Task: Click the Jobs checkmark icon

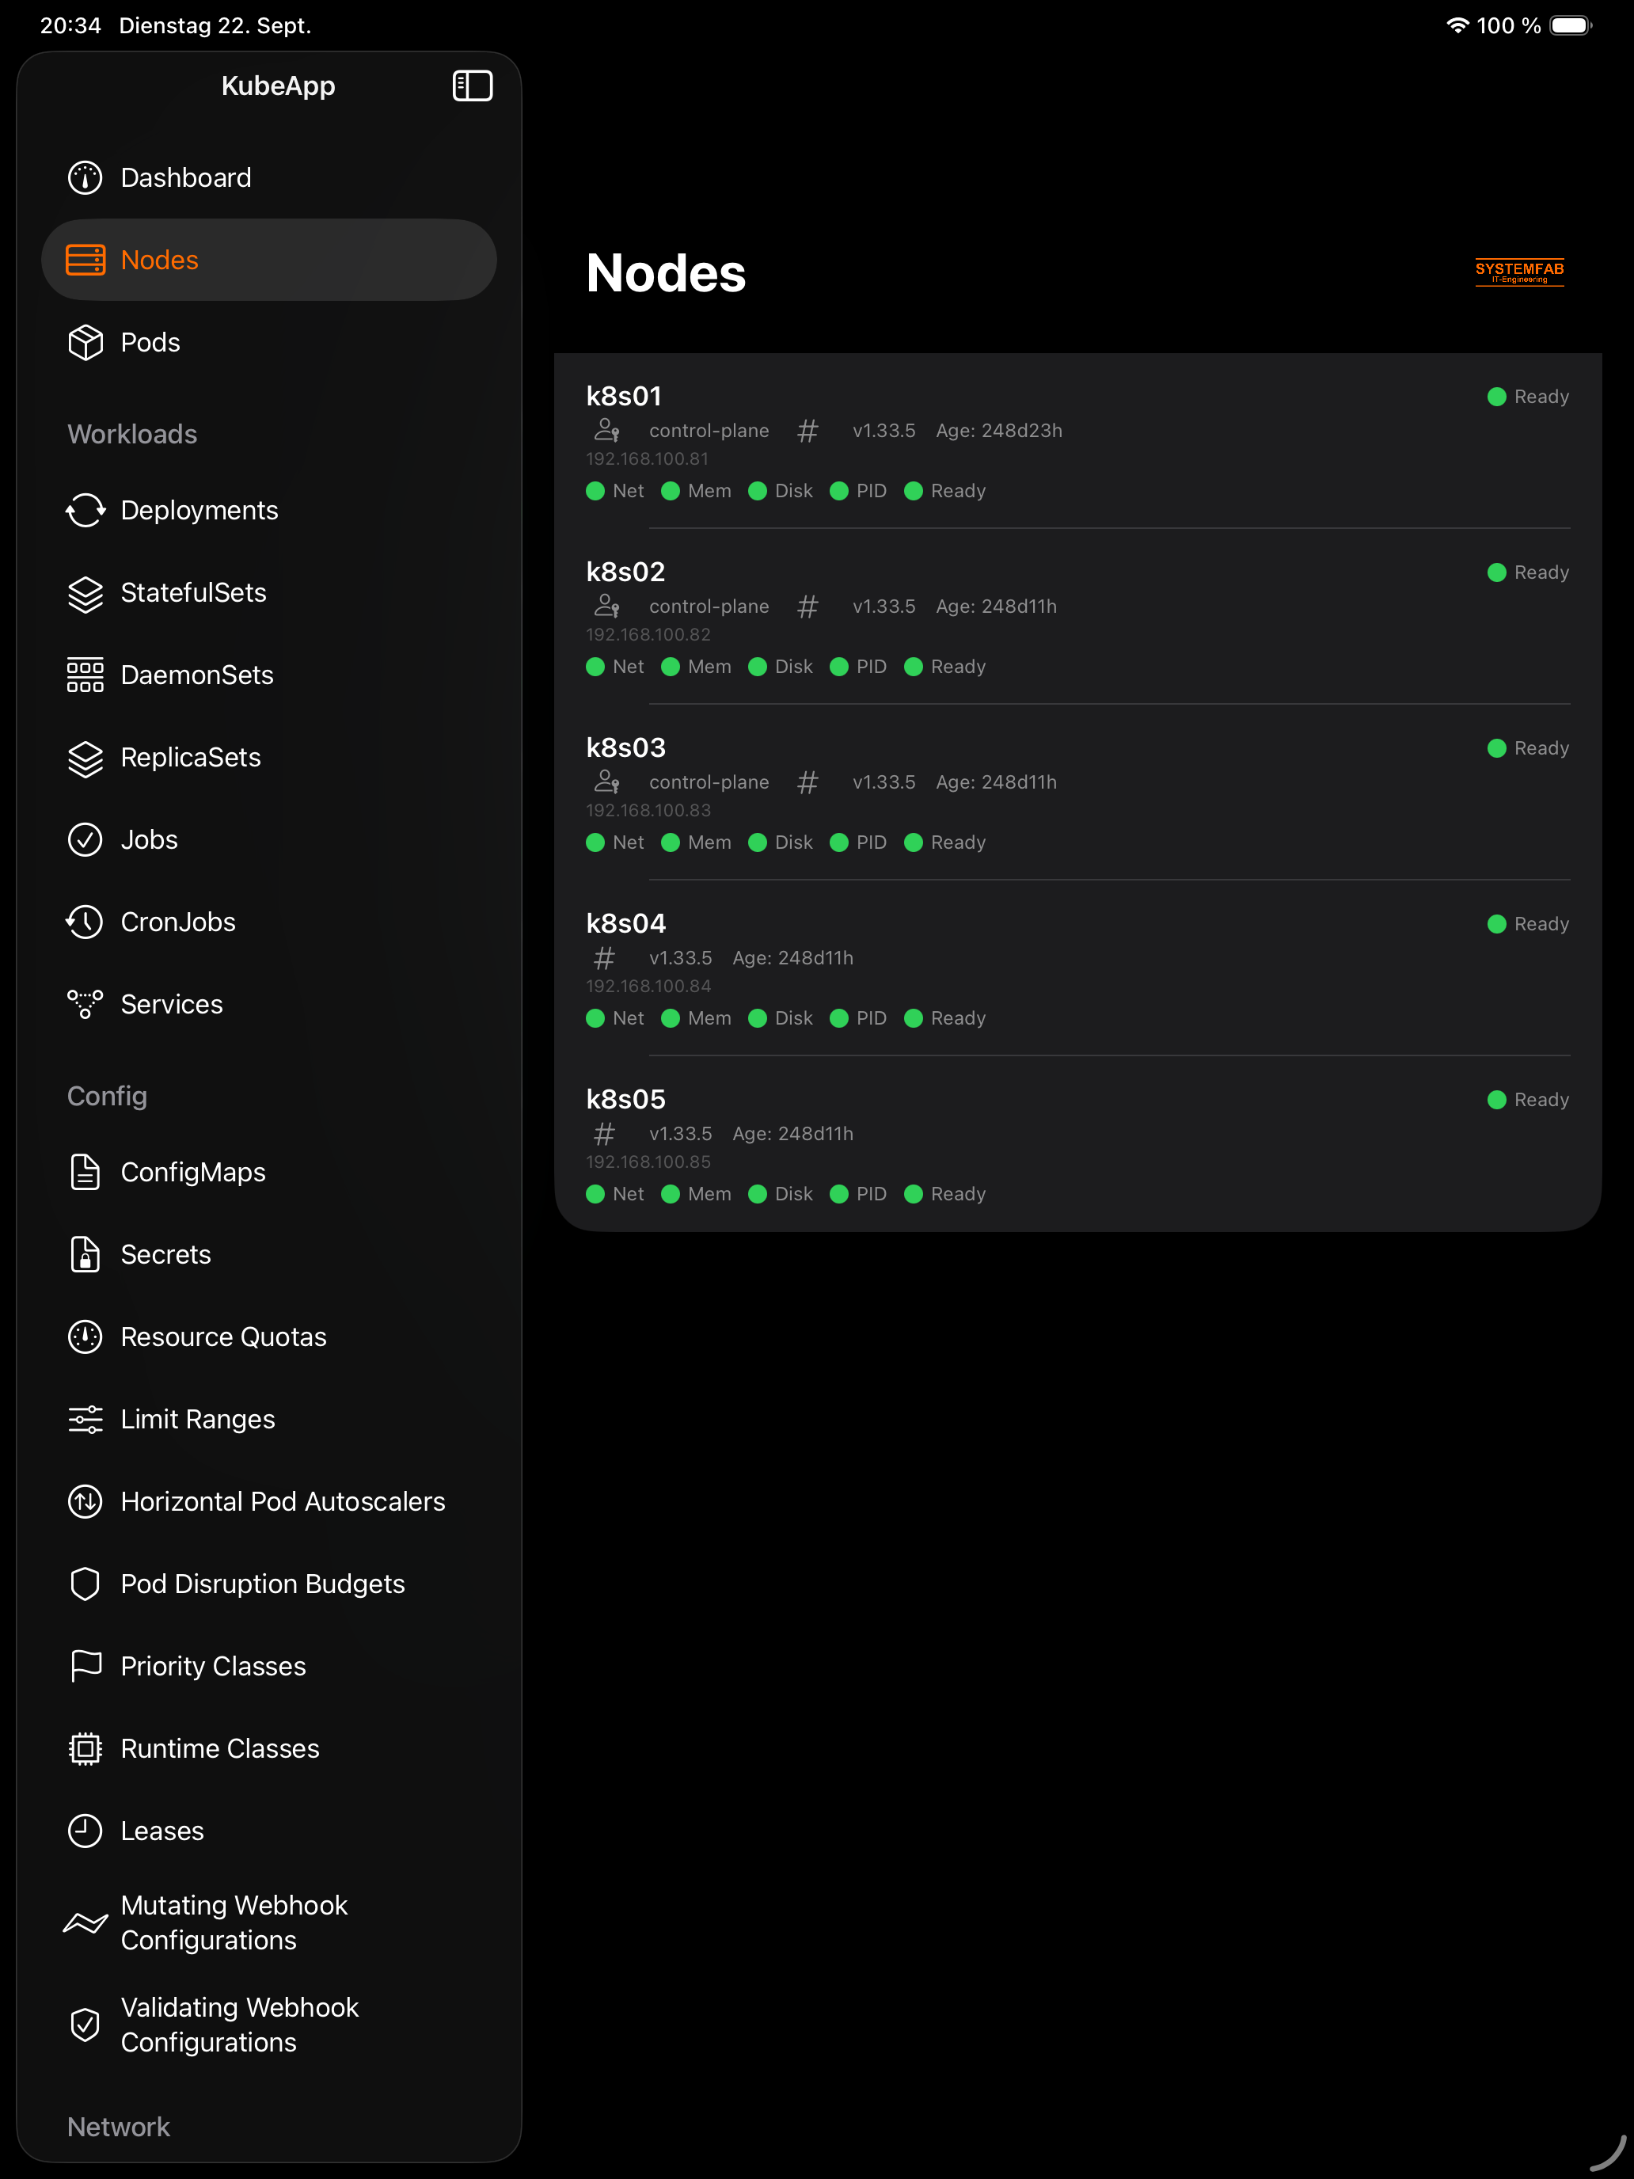Action: coord(85,840)
